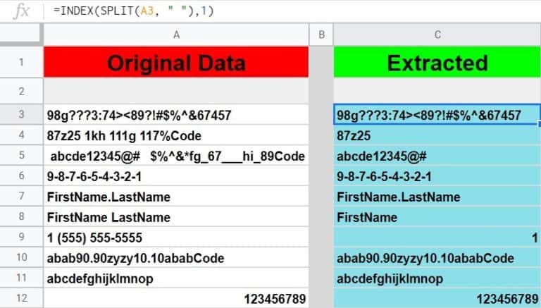Image resolution: width=541 pixels, height=308 pixels.
Task: Select row 3 header
Action: click(21, 114)
